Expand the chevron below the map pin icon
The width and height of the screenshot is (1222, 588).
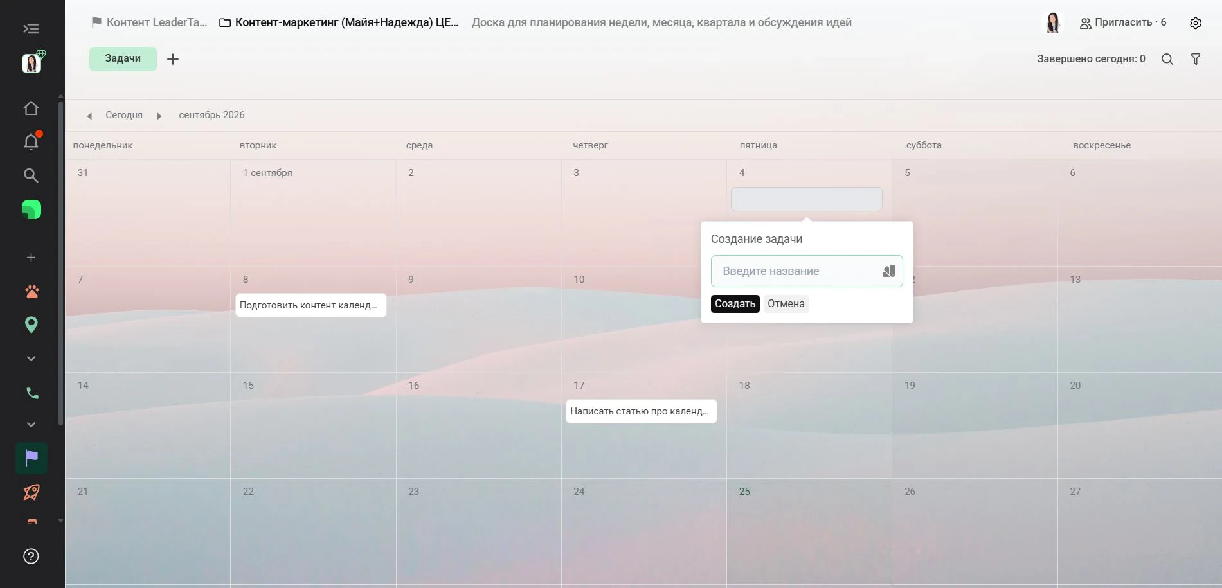tap(31, 359)
